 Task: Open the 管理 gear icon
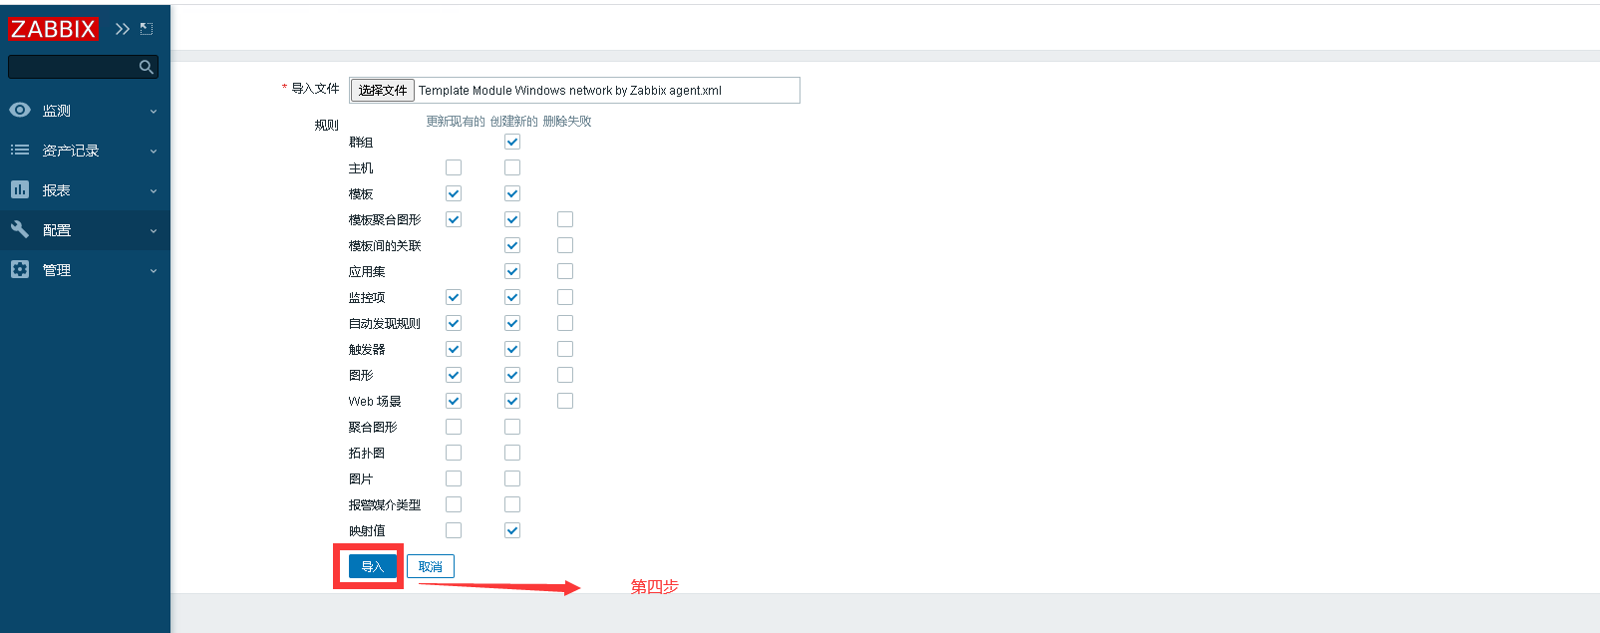pyautogui.click(x=20, y=269)
